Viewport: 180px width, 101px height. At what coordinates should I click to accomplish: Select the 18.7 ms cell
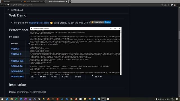[98, 77]
